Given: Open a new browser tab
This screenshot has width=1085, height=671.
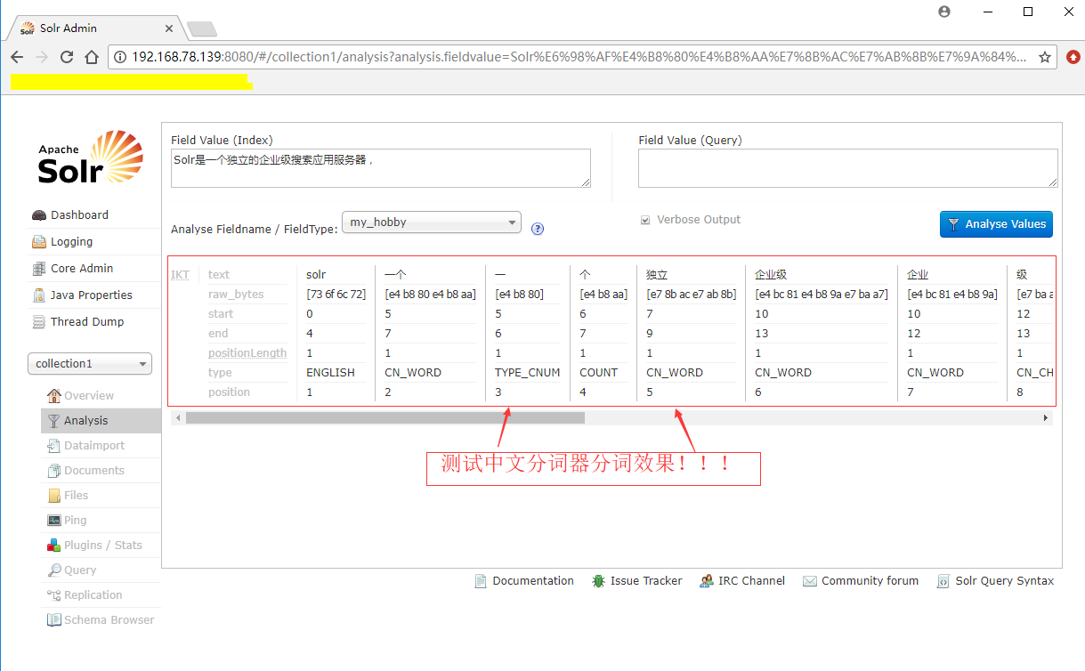Looking at the screenshot, I should pos(202,28).
